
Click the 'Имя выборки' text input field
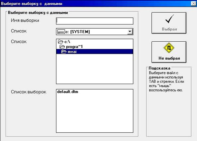[95, 21]
